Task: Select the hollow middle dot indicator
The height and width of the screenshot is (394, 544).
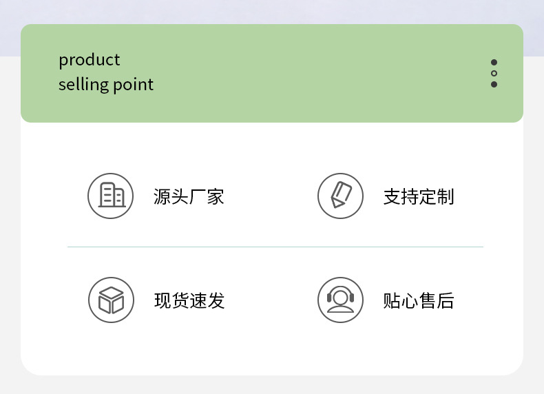Action: [494, 73]
